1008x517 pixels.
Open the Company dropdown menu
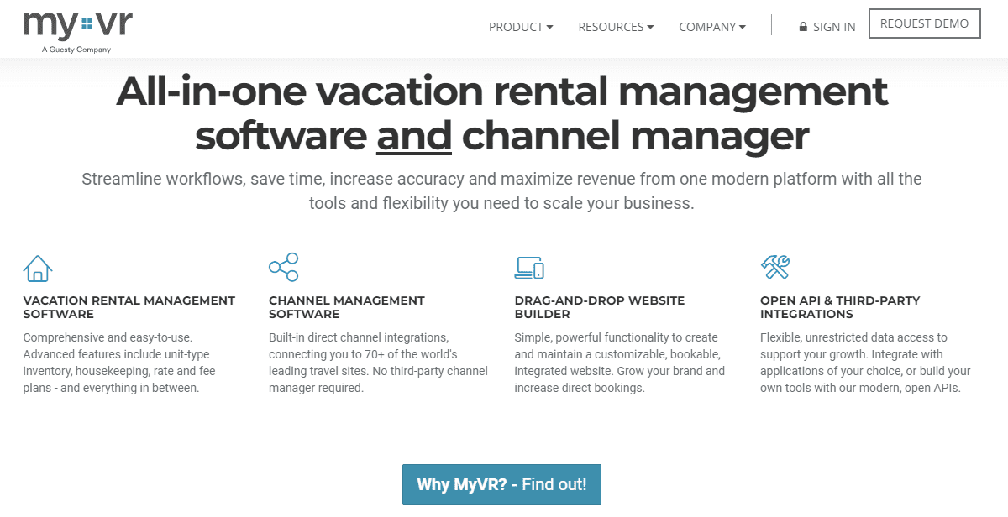coord(712,27)
